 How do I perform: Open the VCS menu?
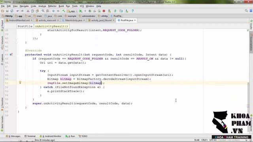pyautogui.click(x=82, y=6)
